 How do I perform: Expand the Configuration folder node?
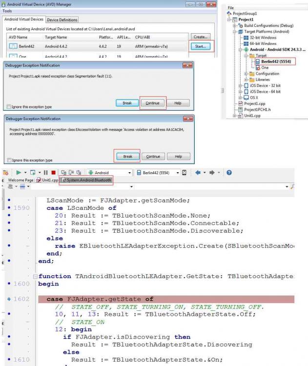246,74
